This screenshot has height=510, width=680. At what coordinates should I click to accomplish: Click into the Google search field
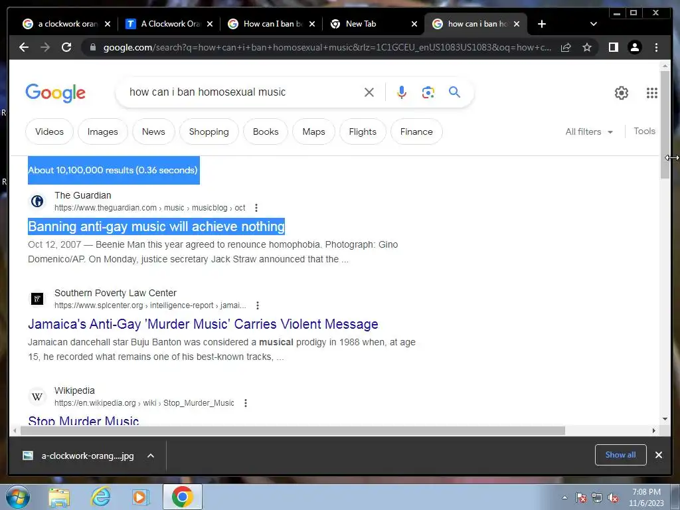[x=243, y=92]
